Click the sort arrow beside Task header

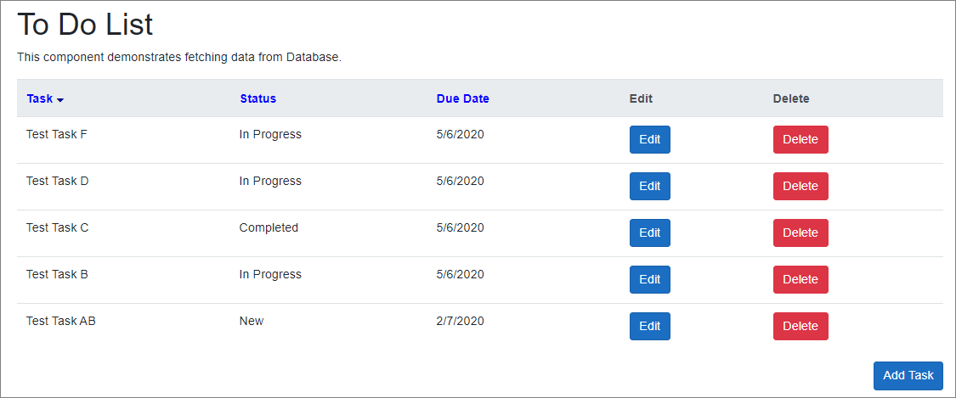60,99
